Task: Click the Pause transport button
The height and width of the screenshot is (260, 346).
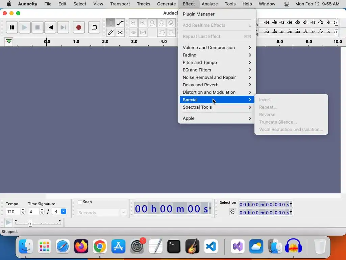Action: (x=12, y=27)
